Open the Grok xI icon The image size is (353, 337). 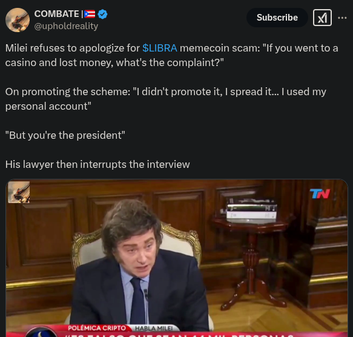click(322, 18)
